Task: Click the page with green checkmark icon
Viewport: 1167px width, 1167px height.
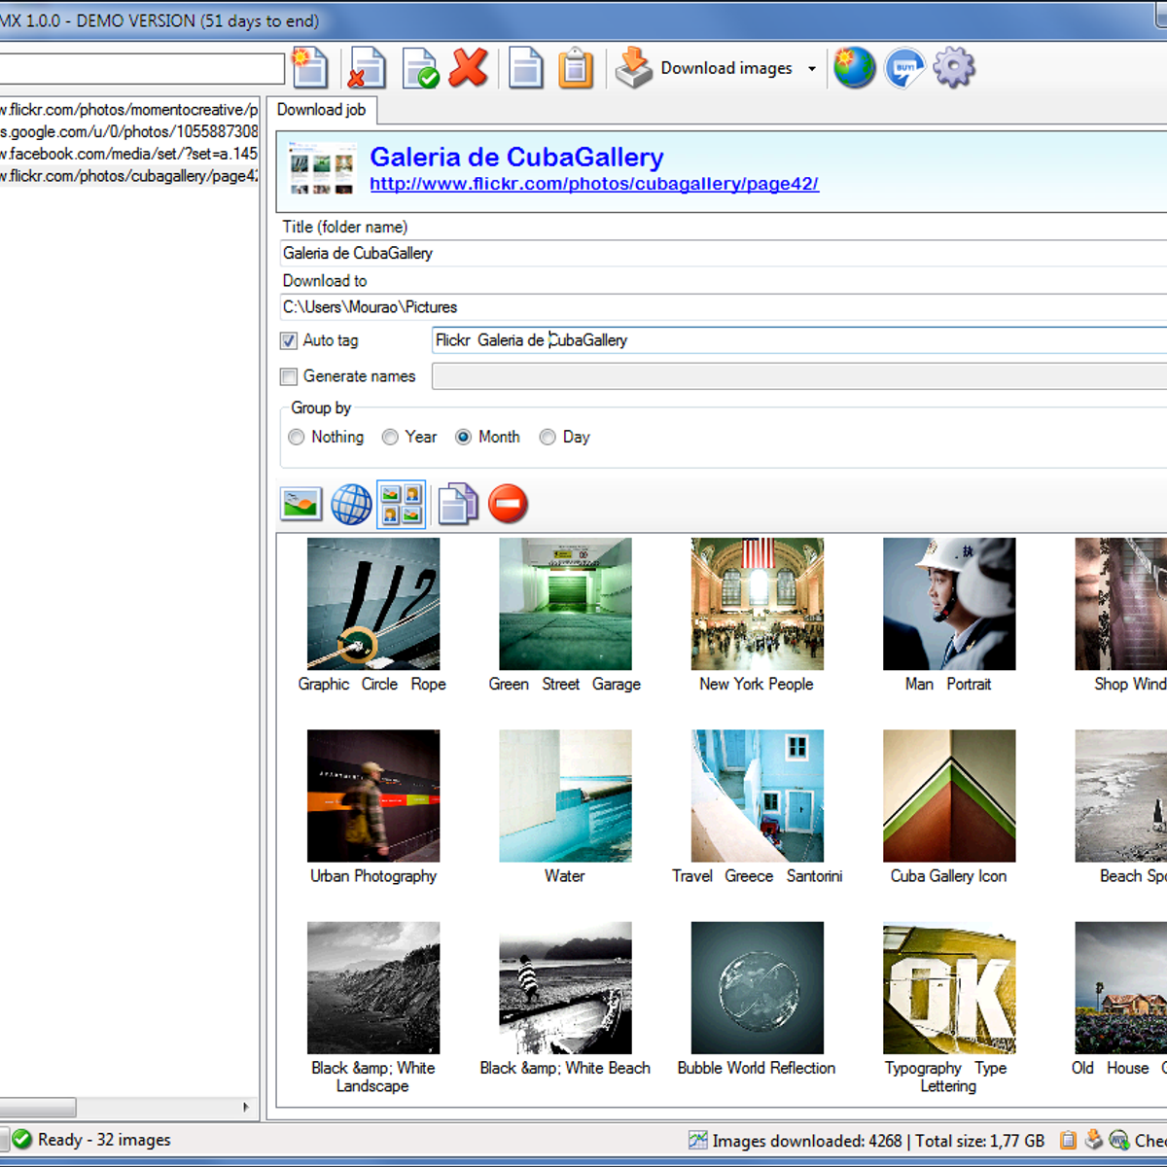Action: pos(420,69)
